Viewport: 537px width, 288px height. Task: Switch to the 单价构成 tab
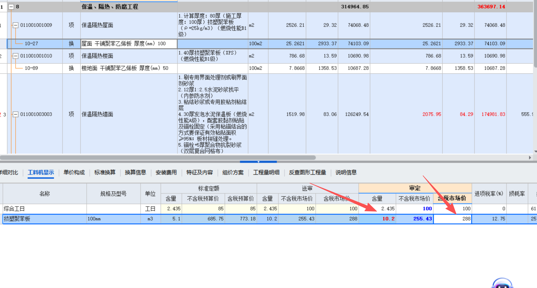tap(73, 172)
